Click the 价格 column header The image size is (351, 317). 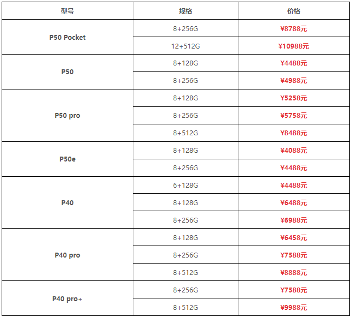point(293,11)
